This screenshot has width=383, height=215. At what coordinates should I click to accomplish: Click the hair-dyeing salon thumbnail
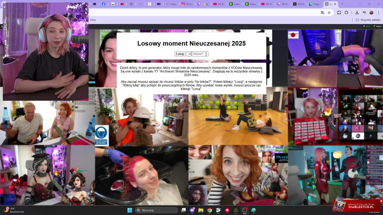pos(142,176)
